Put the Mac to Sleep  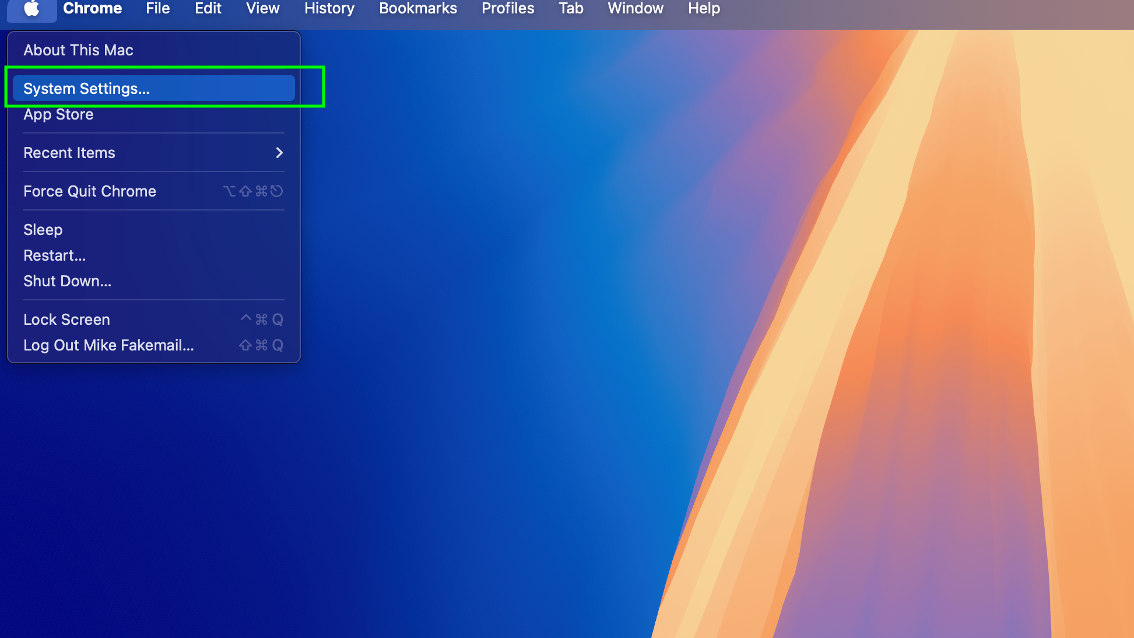pyautogui.click(x=43, y=229)
